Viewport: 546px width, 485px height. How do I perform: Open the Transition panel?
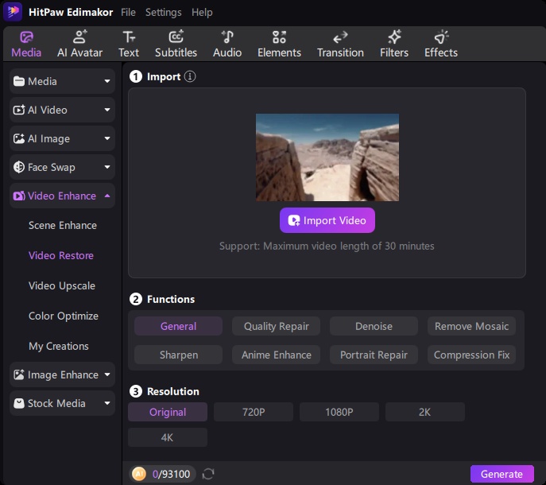[x=340, y=45]
